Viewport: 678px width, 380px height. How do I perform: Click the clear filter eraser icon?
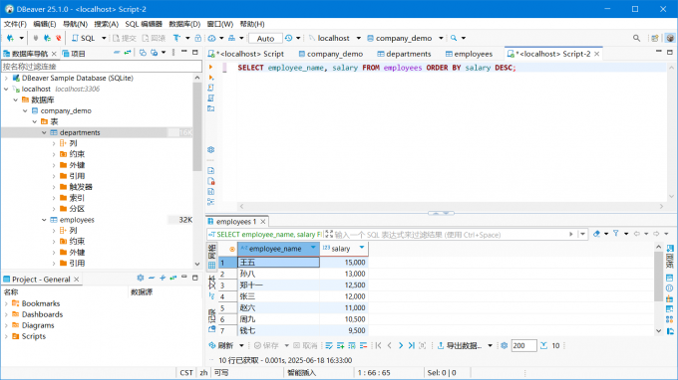(x=596, y=234)
